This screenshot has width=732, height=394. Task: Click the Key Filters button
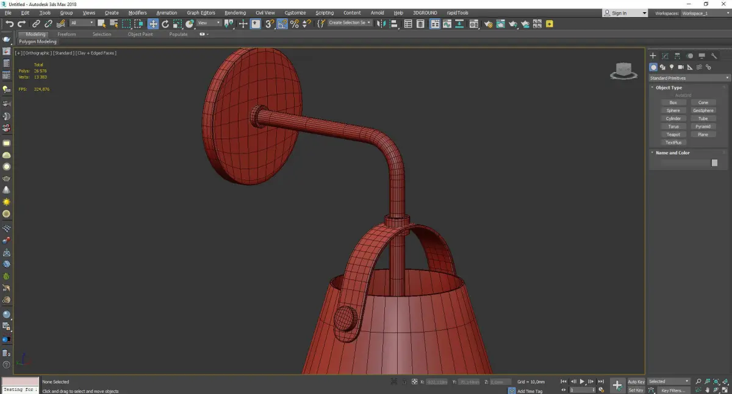673,390
